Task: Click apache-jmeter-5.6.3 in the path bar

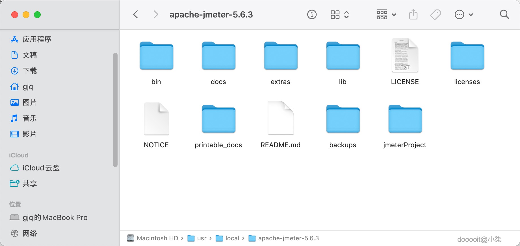Action: coord(283,238)
